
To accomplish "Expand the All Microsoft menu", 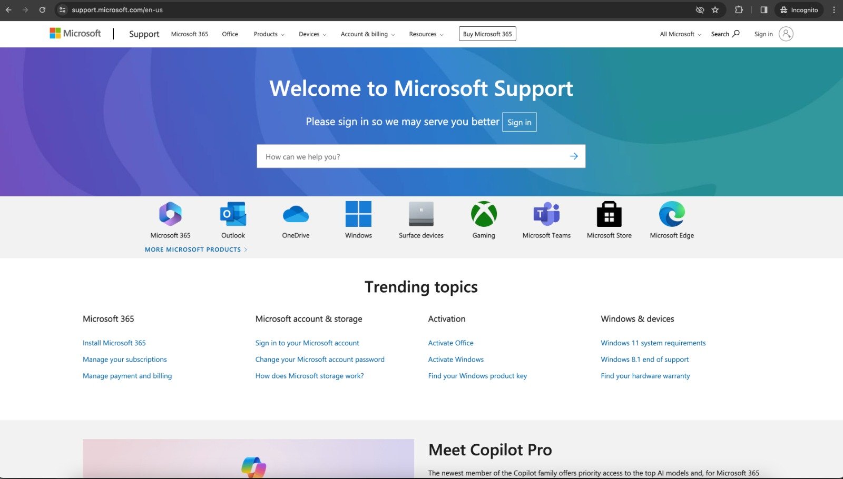I will coord(680,34).
